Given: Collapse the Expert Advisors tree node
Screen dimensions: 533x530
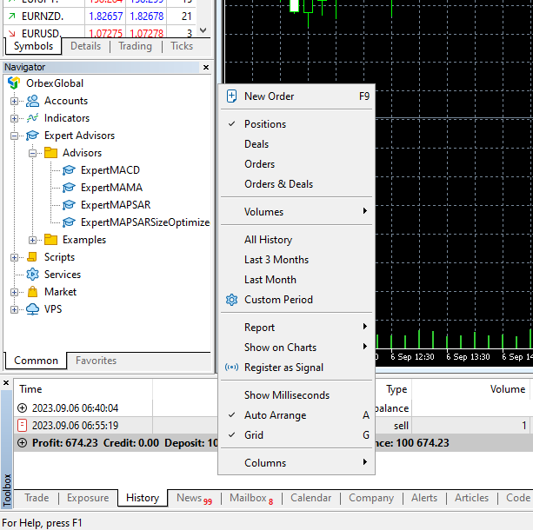Looking at the screenshot, I should [x=14, y=136].
